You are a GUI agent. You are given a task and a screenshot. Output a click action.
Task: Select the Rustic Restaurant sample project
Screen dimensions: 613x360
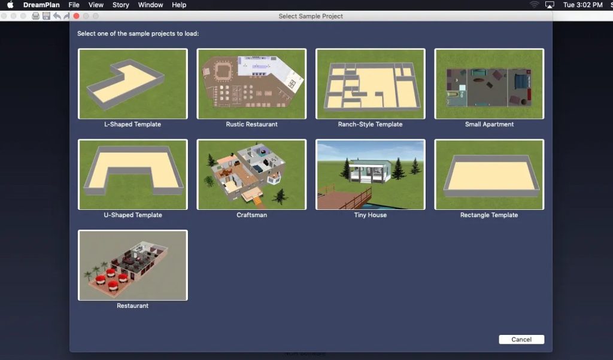click(x=251, y=84)
